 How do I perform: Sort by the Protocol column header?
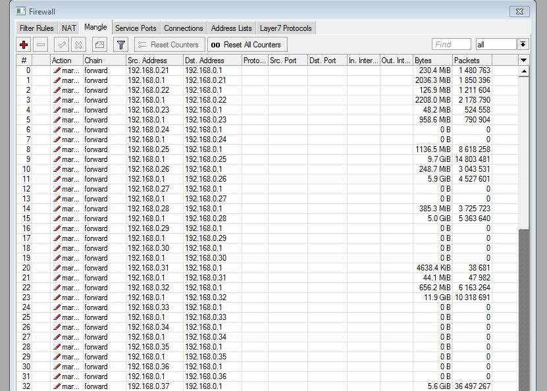[x=255, y=61]
